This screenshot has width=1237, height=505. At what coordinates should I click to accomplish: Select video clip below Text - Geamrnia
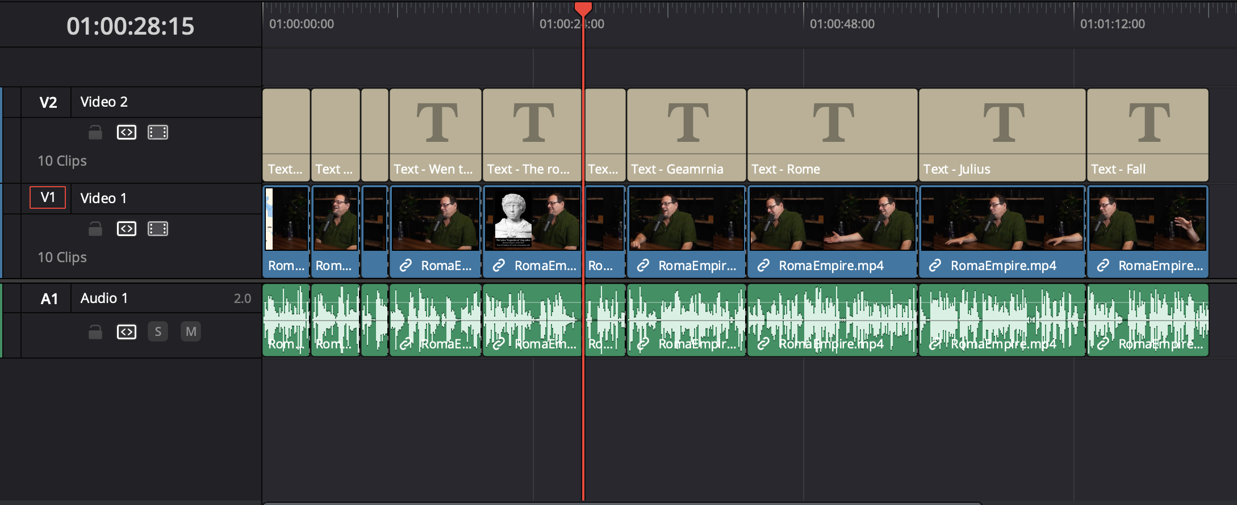coord(687,232)
